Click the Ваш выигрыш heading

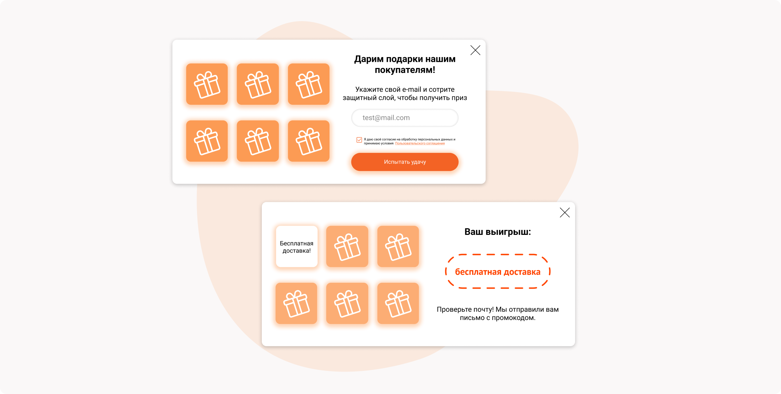coord(498,232)
